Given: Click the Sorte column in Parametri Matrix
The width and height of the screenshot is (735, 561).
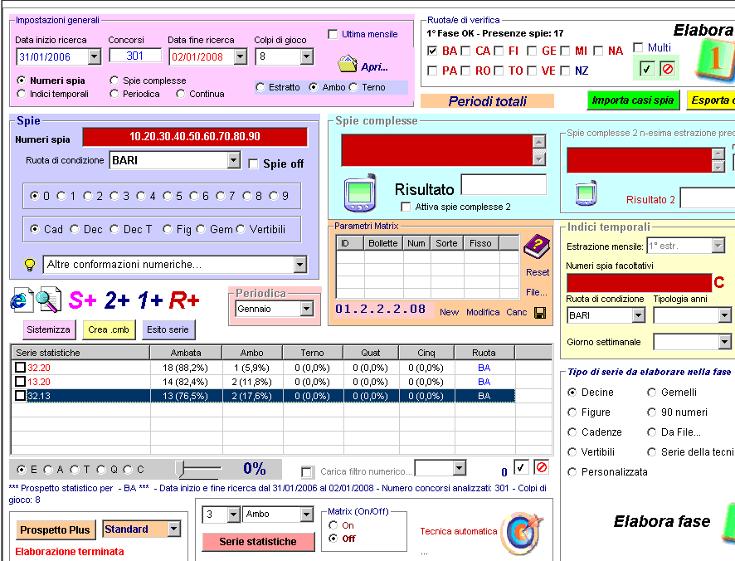Looking at the screenshot, I should click(446, 243).
